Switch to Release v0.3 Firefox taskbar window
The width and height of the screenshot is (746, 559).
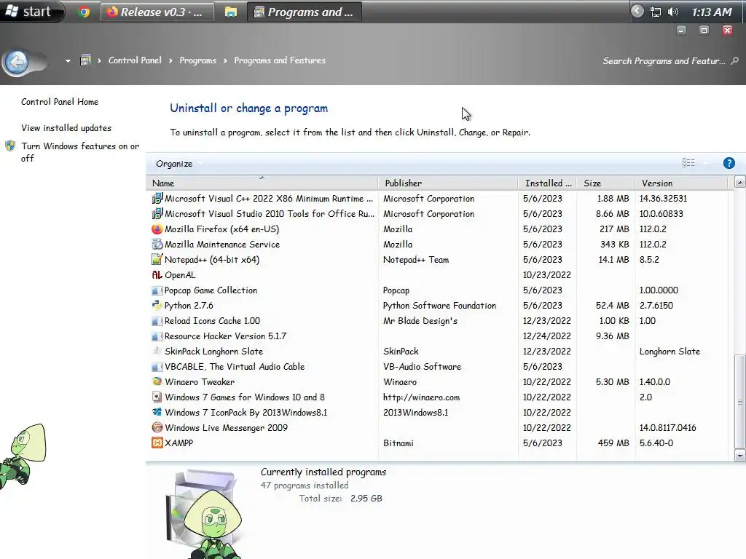(157, 12)
